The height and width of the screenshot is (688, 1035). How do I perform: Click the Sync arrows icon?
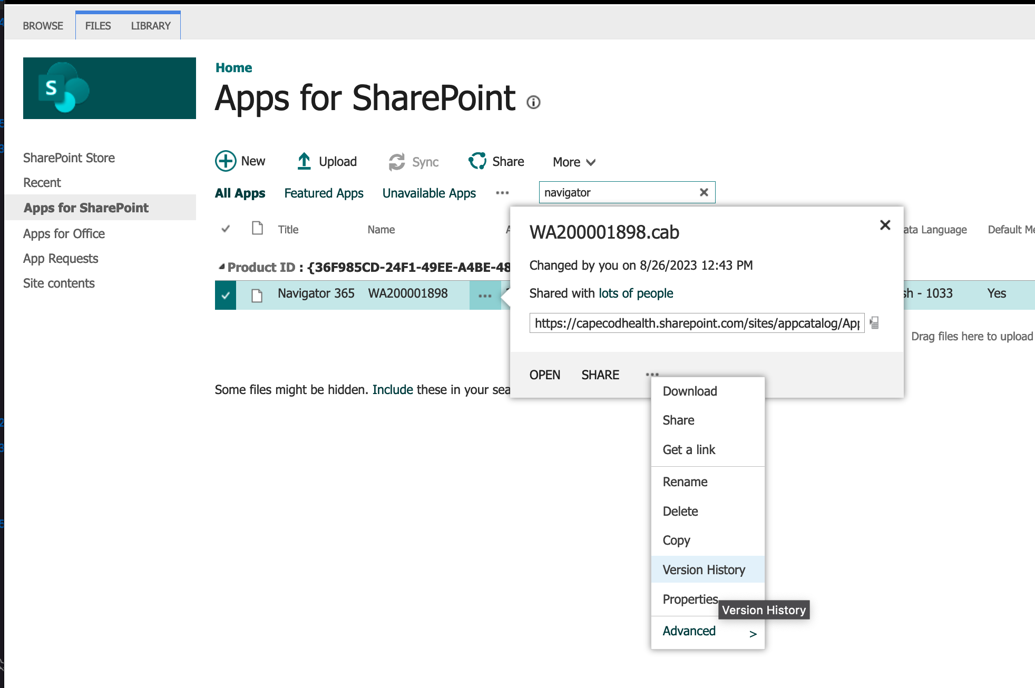(x=397, y=162)
